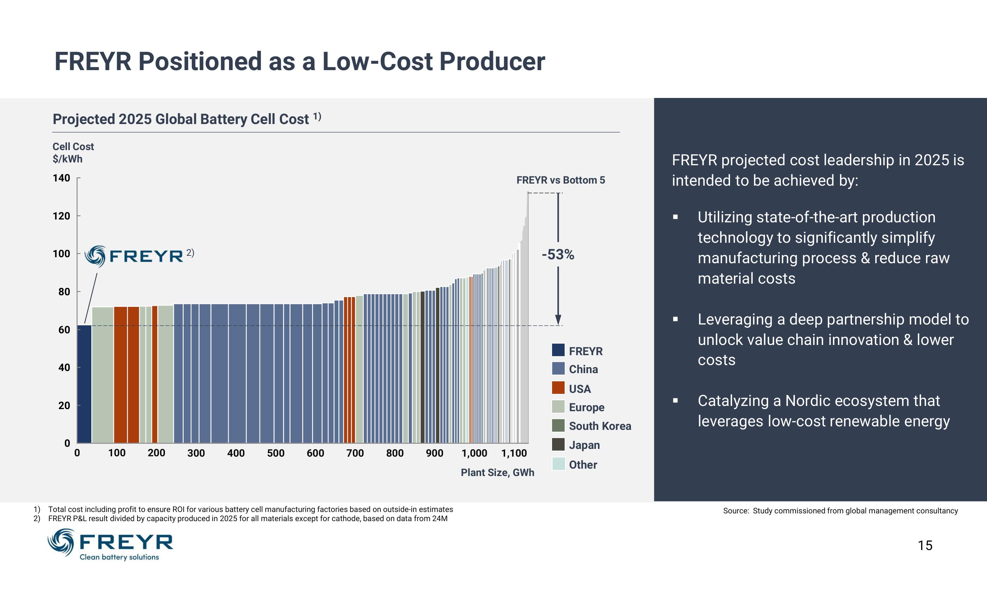The width and height of the screenshot is (987, 599).
Task: Click the dark navy FREYR bar in chart
Action: [x=84, y=384]
